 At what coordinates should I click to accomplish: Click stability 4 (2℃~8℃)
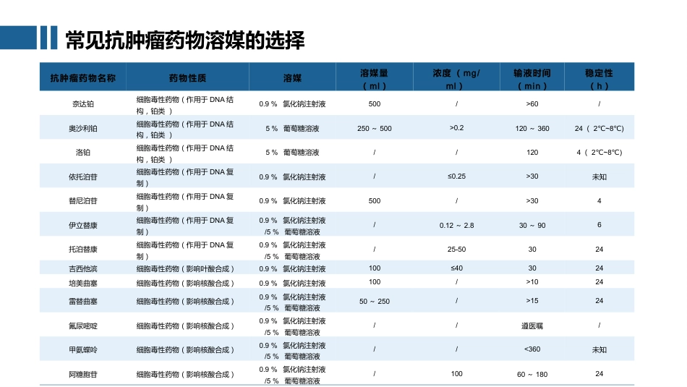pos(599,152)
